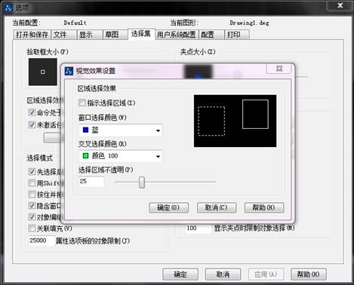Viewport: 354px width, 285px height.
Task: Switch to the 配置 tab
Action: click(x=211, y=35)
